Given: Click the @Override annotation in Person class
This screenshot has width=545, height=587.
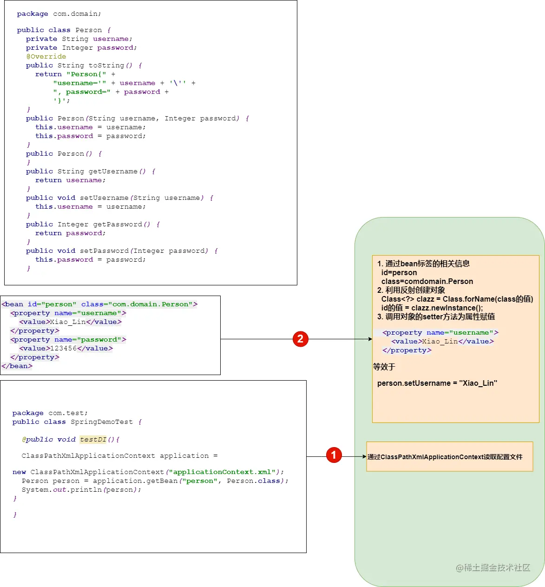Looking at the screenshot, I should pyautogui.click(x=46, y=57).
